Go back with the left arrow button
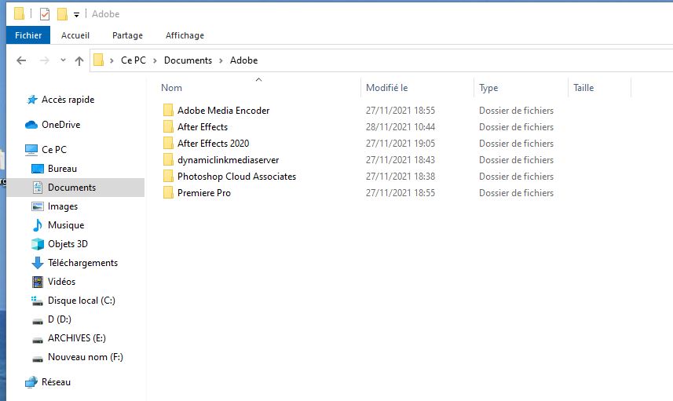 [21, 60]
